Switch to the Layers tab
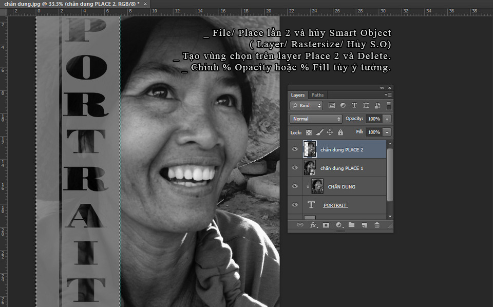The image size is (493, 307). coord(298,95)
